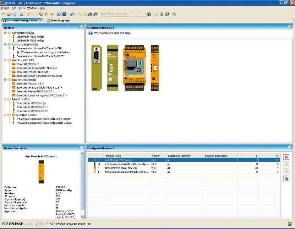
Task: Collapse Communication Module PNOZ mmc1p ETH node
Action: pyautogui.click(x=9, y=48)
